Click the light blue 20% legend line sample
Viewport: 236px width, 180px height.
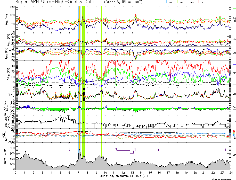166,2
